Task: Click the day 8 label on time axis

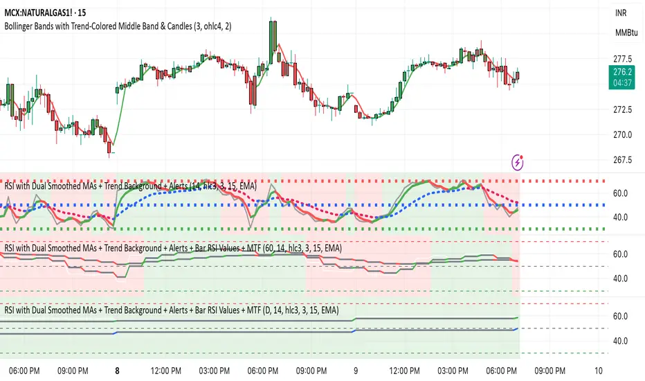Action: point(117,371)
